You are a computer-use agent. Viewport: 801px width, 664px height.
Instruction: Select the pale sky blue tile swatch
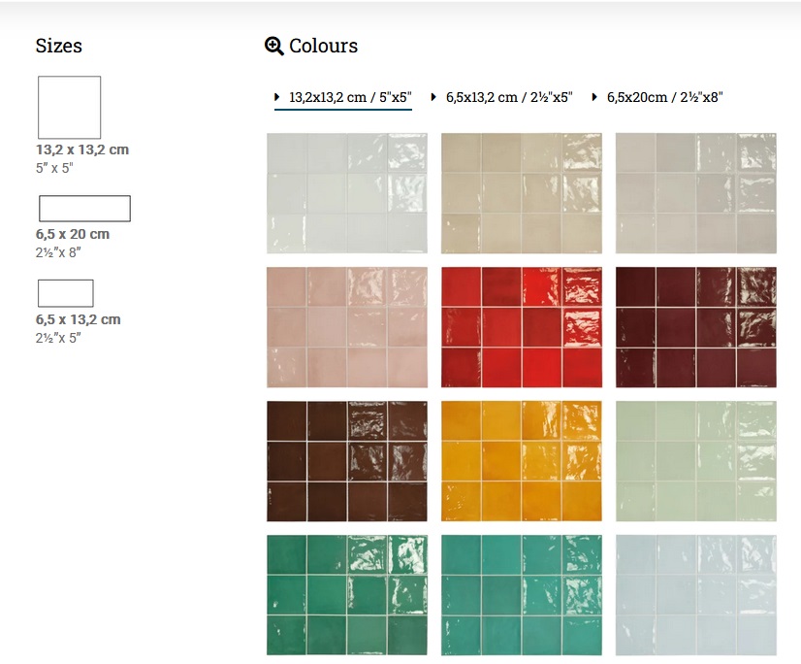click(x=695, y=595)
